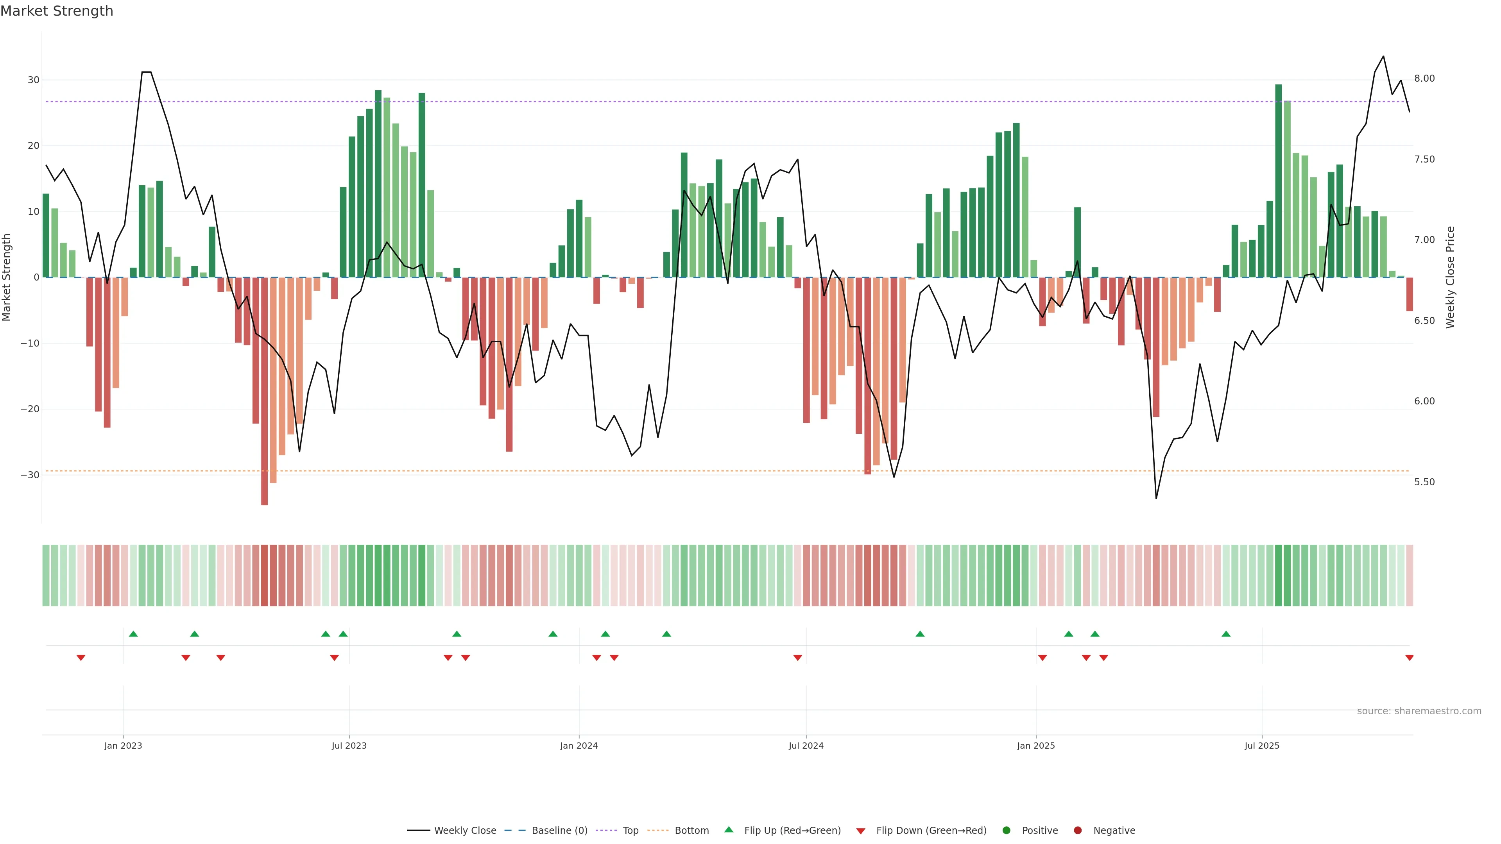Click the leftmost green flip-up triangle marker
Screen dimensions: 1501x844
pos(133,634)
